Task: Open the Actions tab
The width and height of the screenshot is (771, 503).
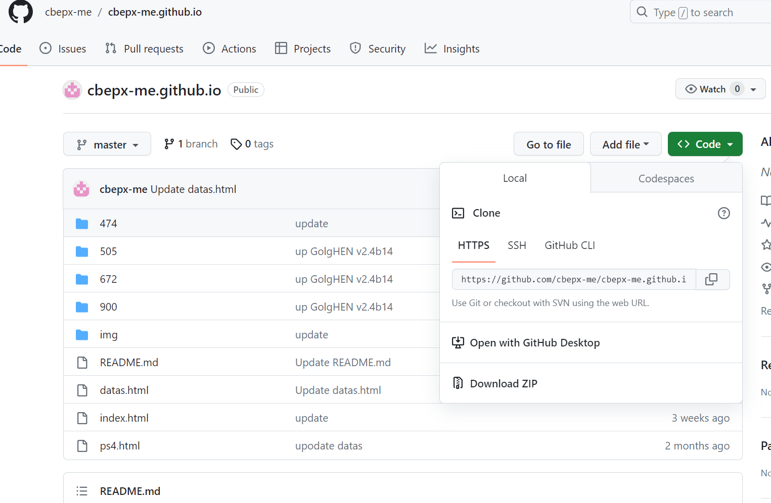Action: (x=229, y=49)
